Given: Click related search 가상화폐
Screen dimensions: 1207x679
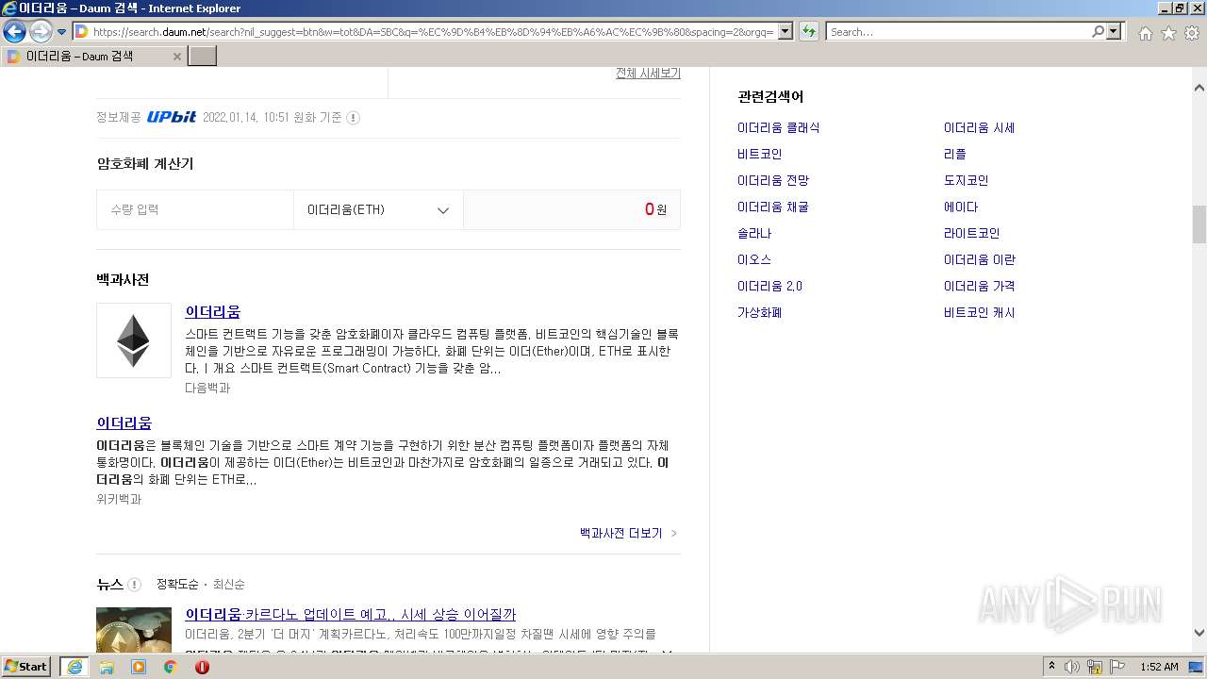Looking at the screenshot, I should pos(760,312).
